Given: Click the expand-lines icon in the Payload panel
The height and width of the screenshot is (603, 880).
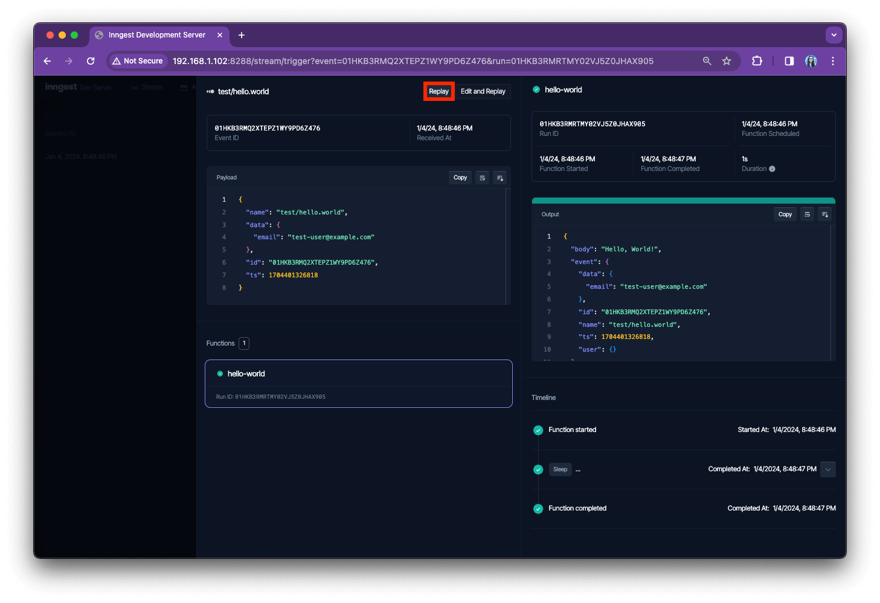Looking at the screenshot, I should pyautogui.click(x=499, y=177).
